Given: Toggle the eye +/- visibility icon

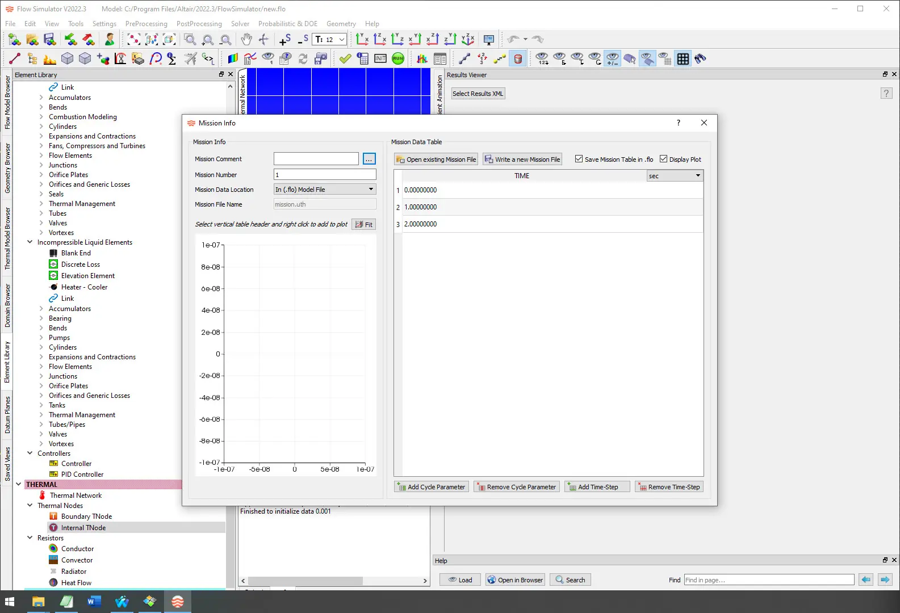Looking at the screenshot, I should click(x=612, y=58).
